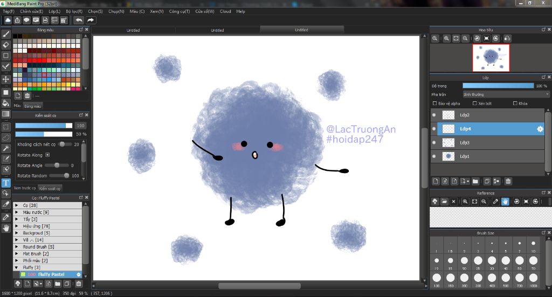552x297 pixels.
Task: Expand the Cọ [28] brush group
Action: pyautogui.click(x=17, y=205)
